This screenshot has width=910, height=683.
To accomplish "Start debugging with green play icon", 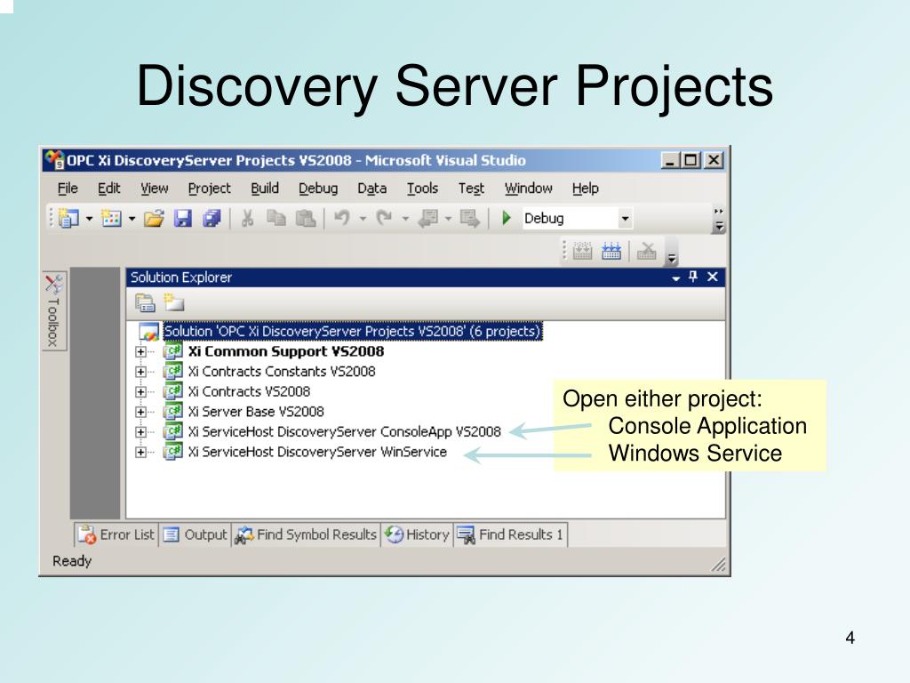I will tap(506, 219).
